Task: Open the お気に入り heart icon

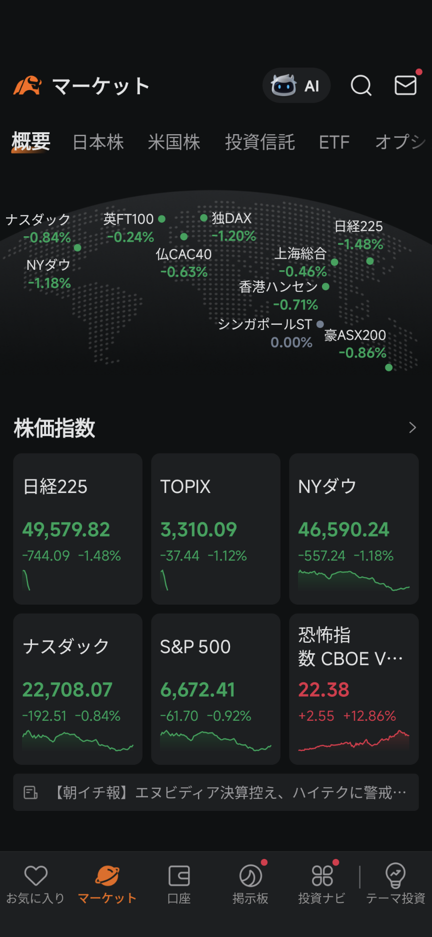Action: (35, 876)
